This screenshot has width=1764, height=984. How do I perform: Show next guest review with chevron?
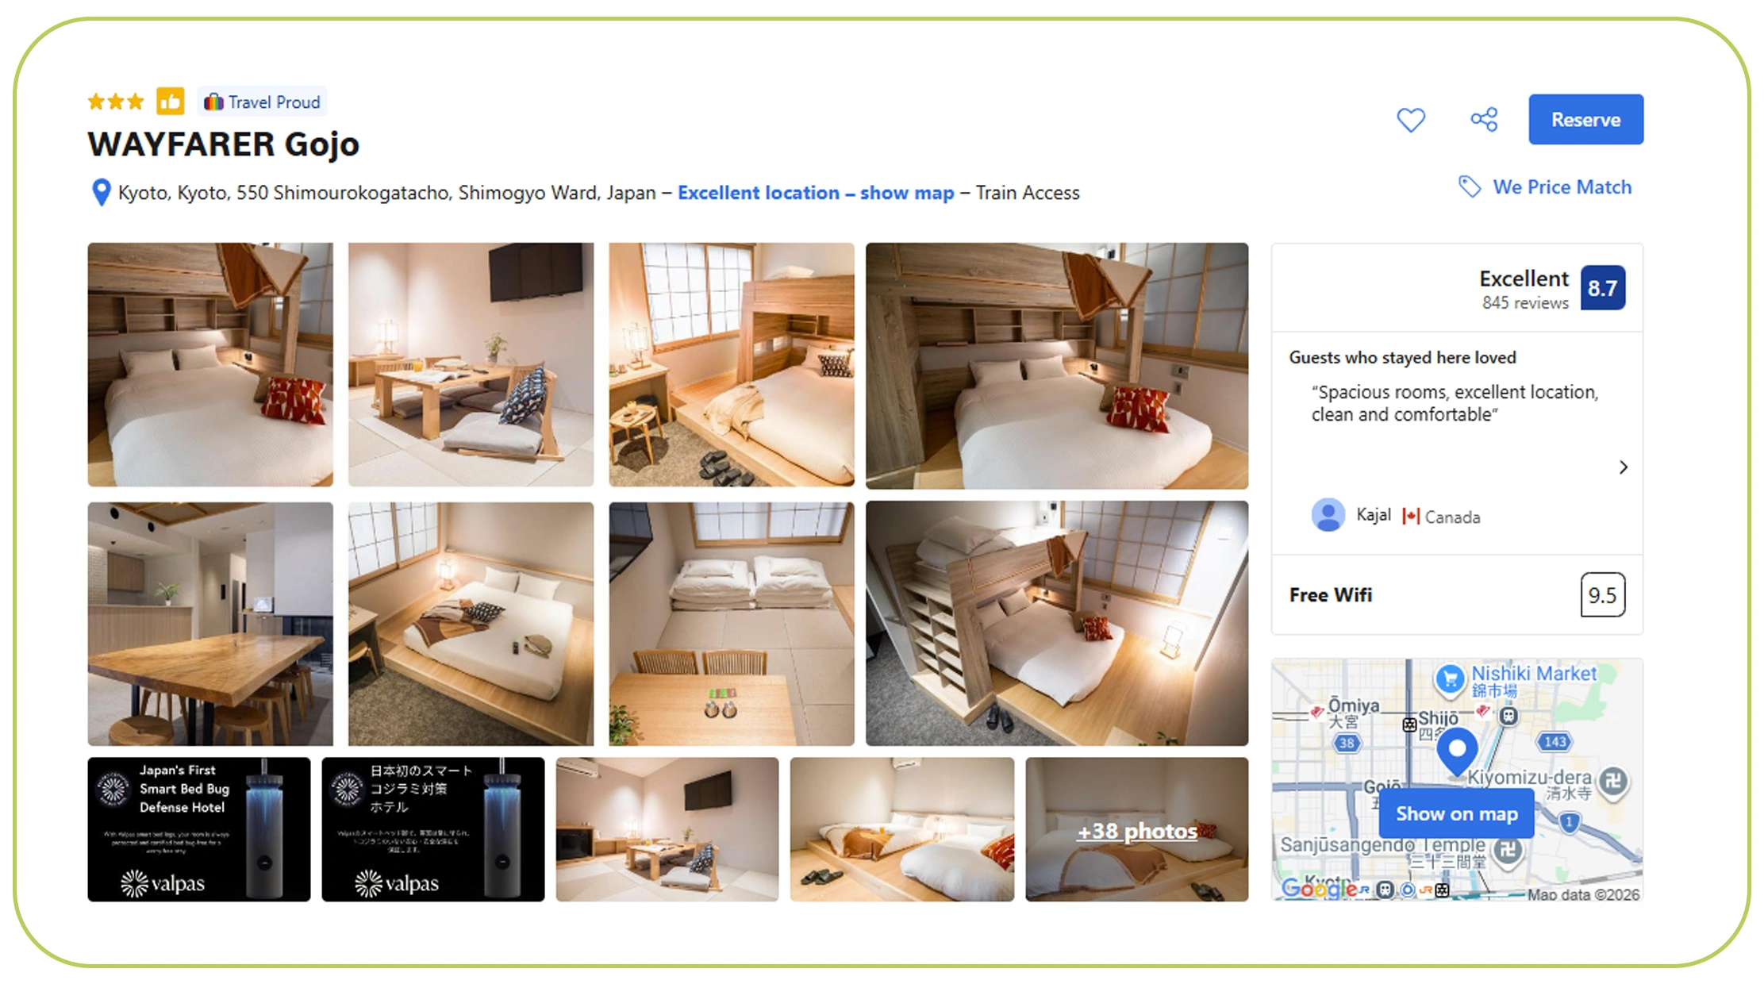pos(1623,467)
